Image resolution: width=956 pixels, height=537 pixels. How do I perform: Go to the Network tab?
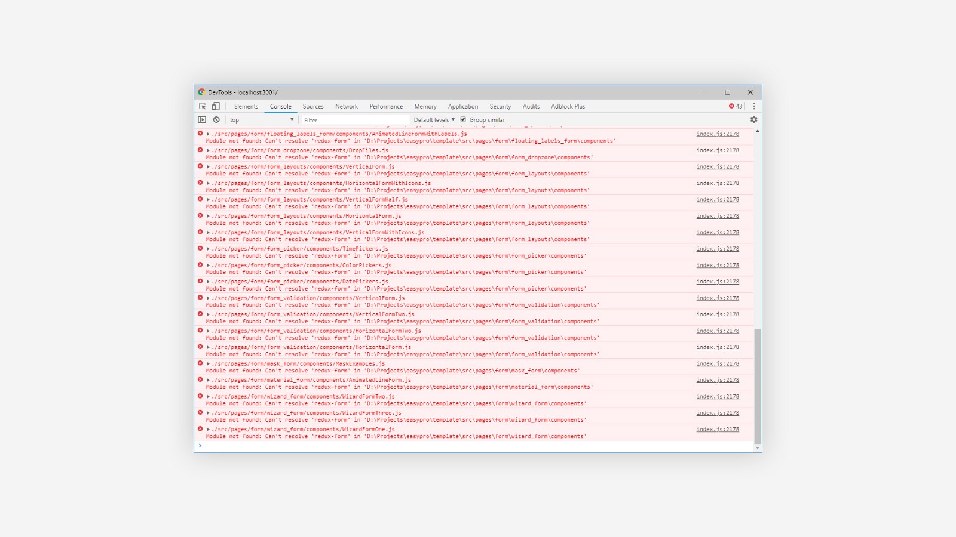tap(347, 106)
